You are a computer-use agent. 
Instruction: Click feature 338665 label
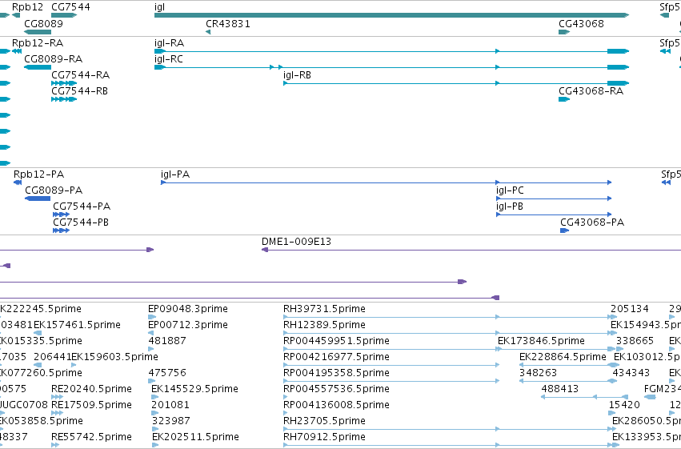click(635, 341)
